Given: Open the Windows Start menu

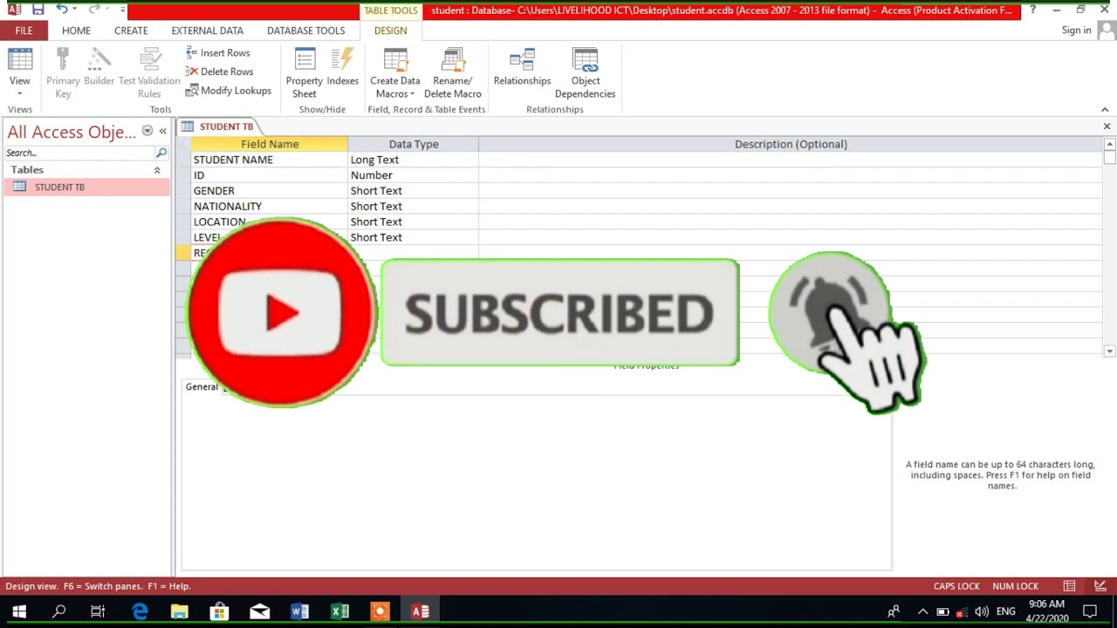Looking at the screenshot, I should [19, 611].
